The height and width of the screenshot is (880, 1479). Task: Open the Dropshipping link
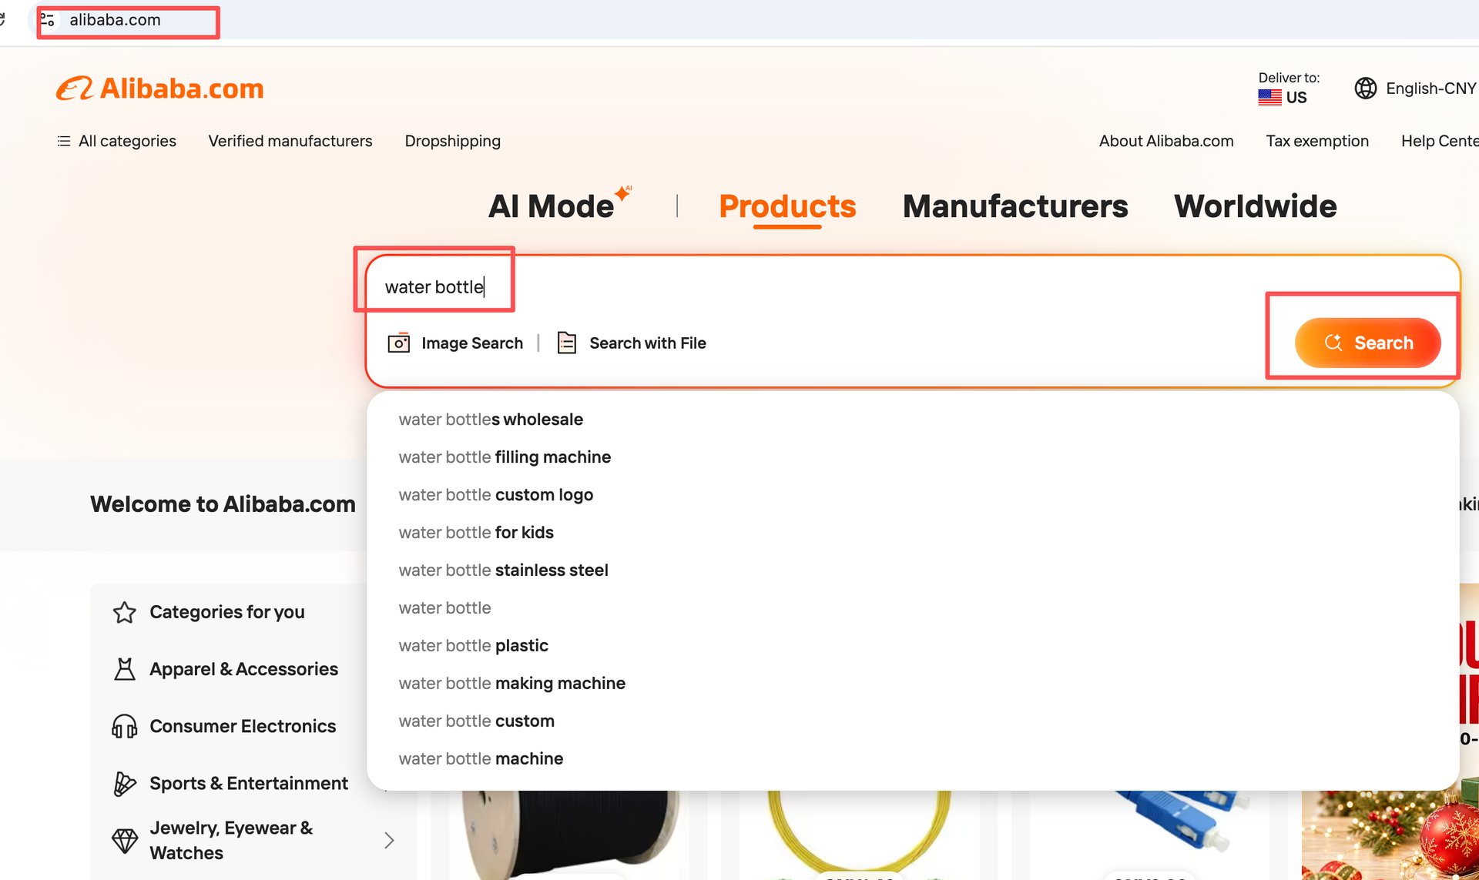453,141
